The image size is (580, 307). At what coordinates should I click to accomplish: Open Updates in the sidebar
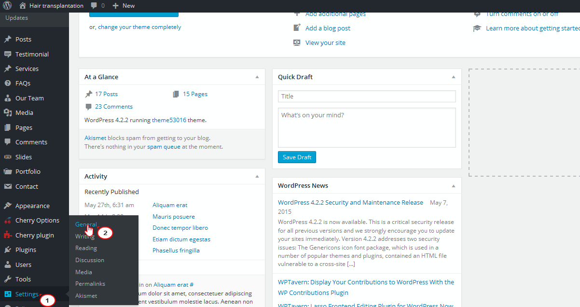(x=17, y=18)
